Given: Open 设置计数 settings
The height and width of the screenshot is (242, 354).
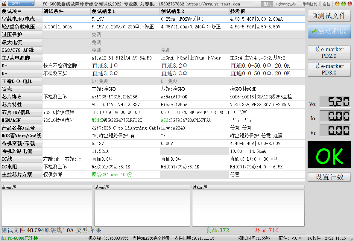Looking at the screenshot, I should (329, 177).
